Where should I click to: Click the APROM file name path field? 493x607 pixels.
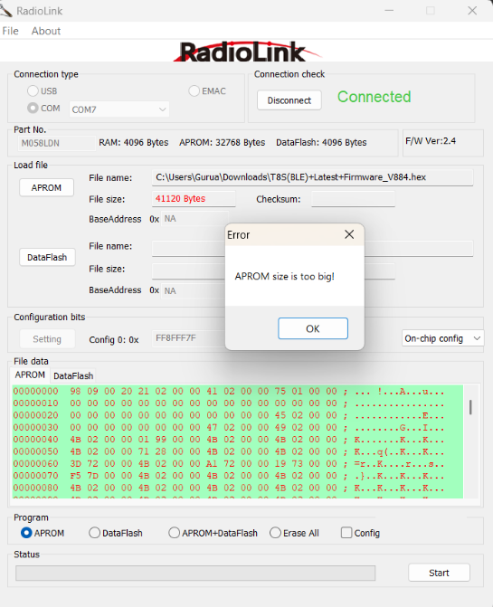coord(312,177)
